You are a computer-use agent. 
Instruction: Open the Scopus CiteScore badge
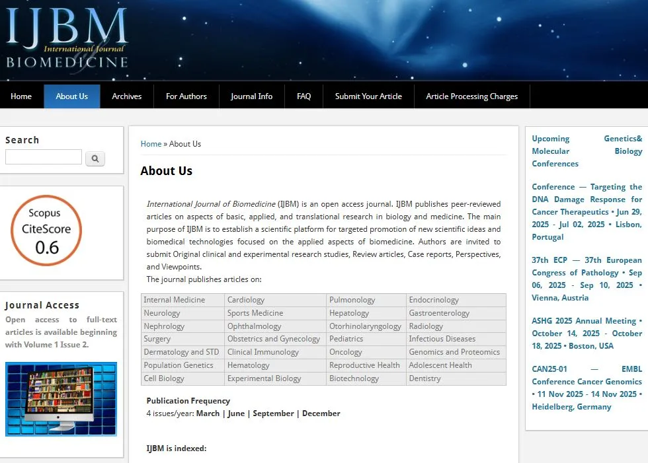[45, 231]
